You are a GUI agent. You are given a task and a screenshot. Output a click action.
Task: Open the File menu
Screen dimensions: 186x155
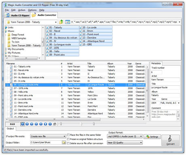coord(7,10)
